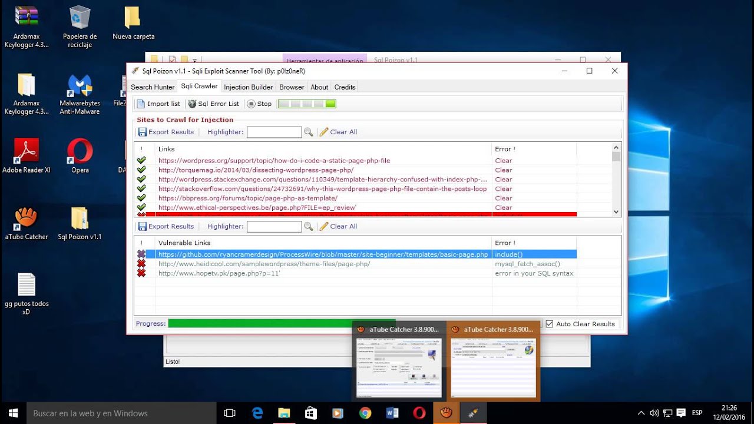Select the Ardamax Keylogger folder icon
Image resolution: width=754 pixels, height=424 pixels.
click(27, 94)
